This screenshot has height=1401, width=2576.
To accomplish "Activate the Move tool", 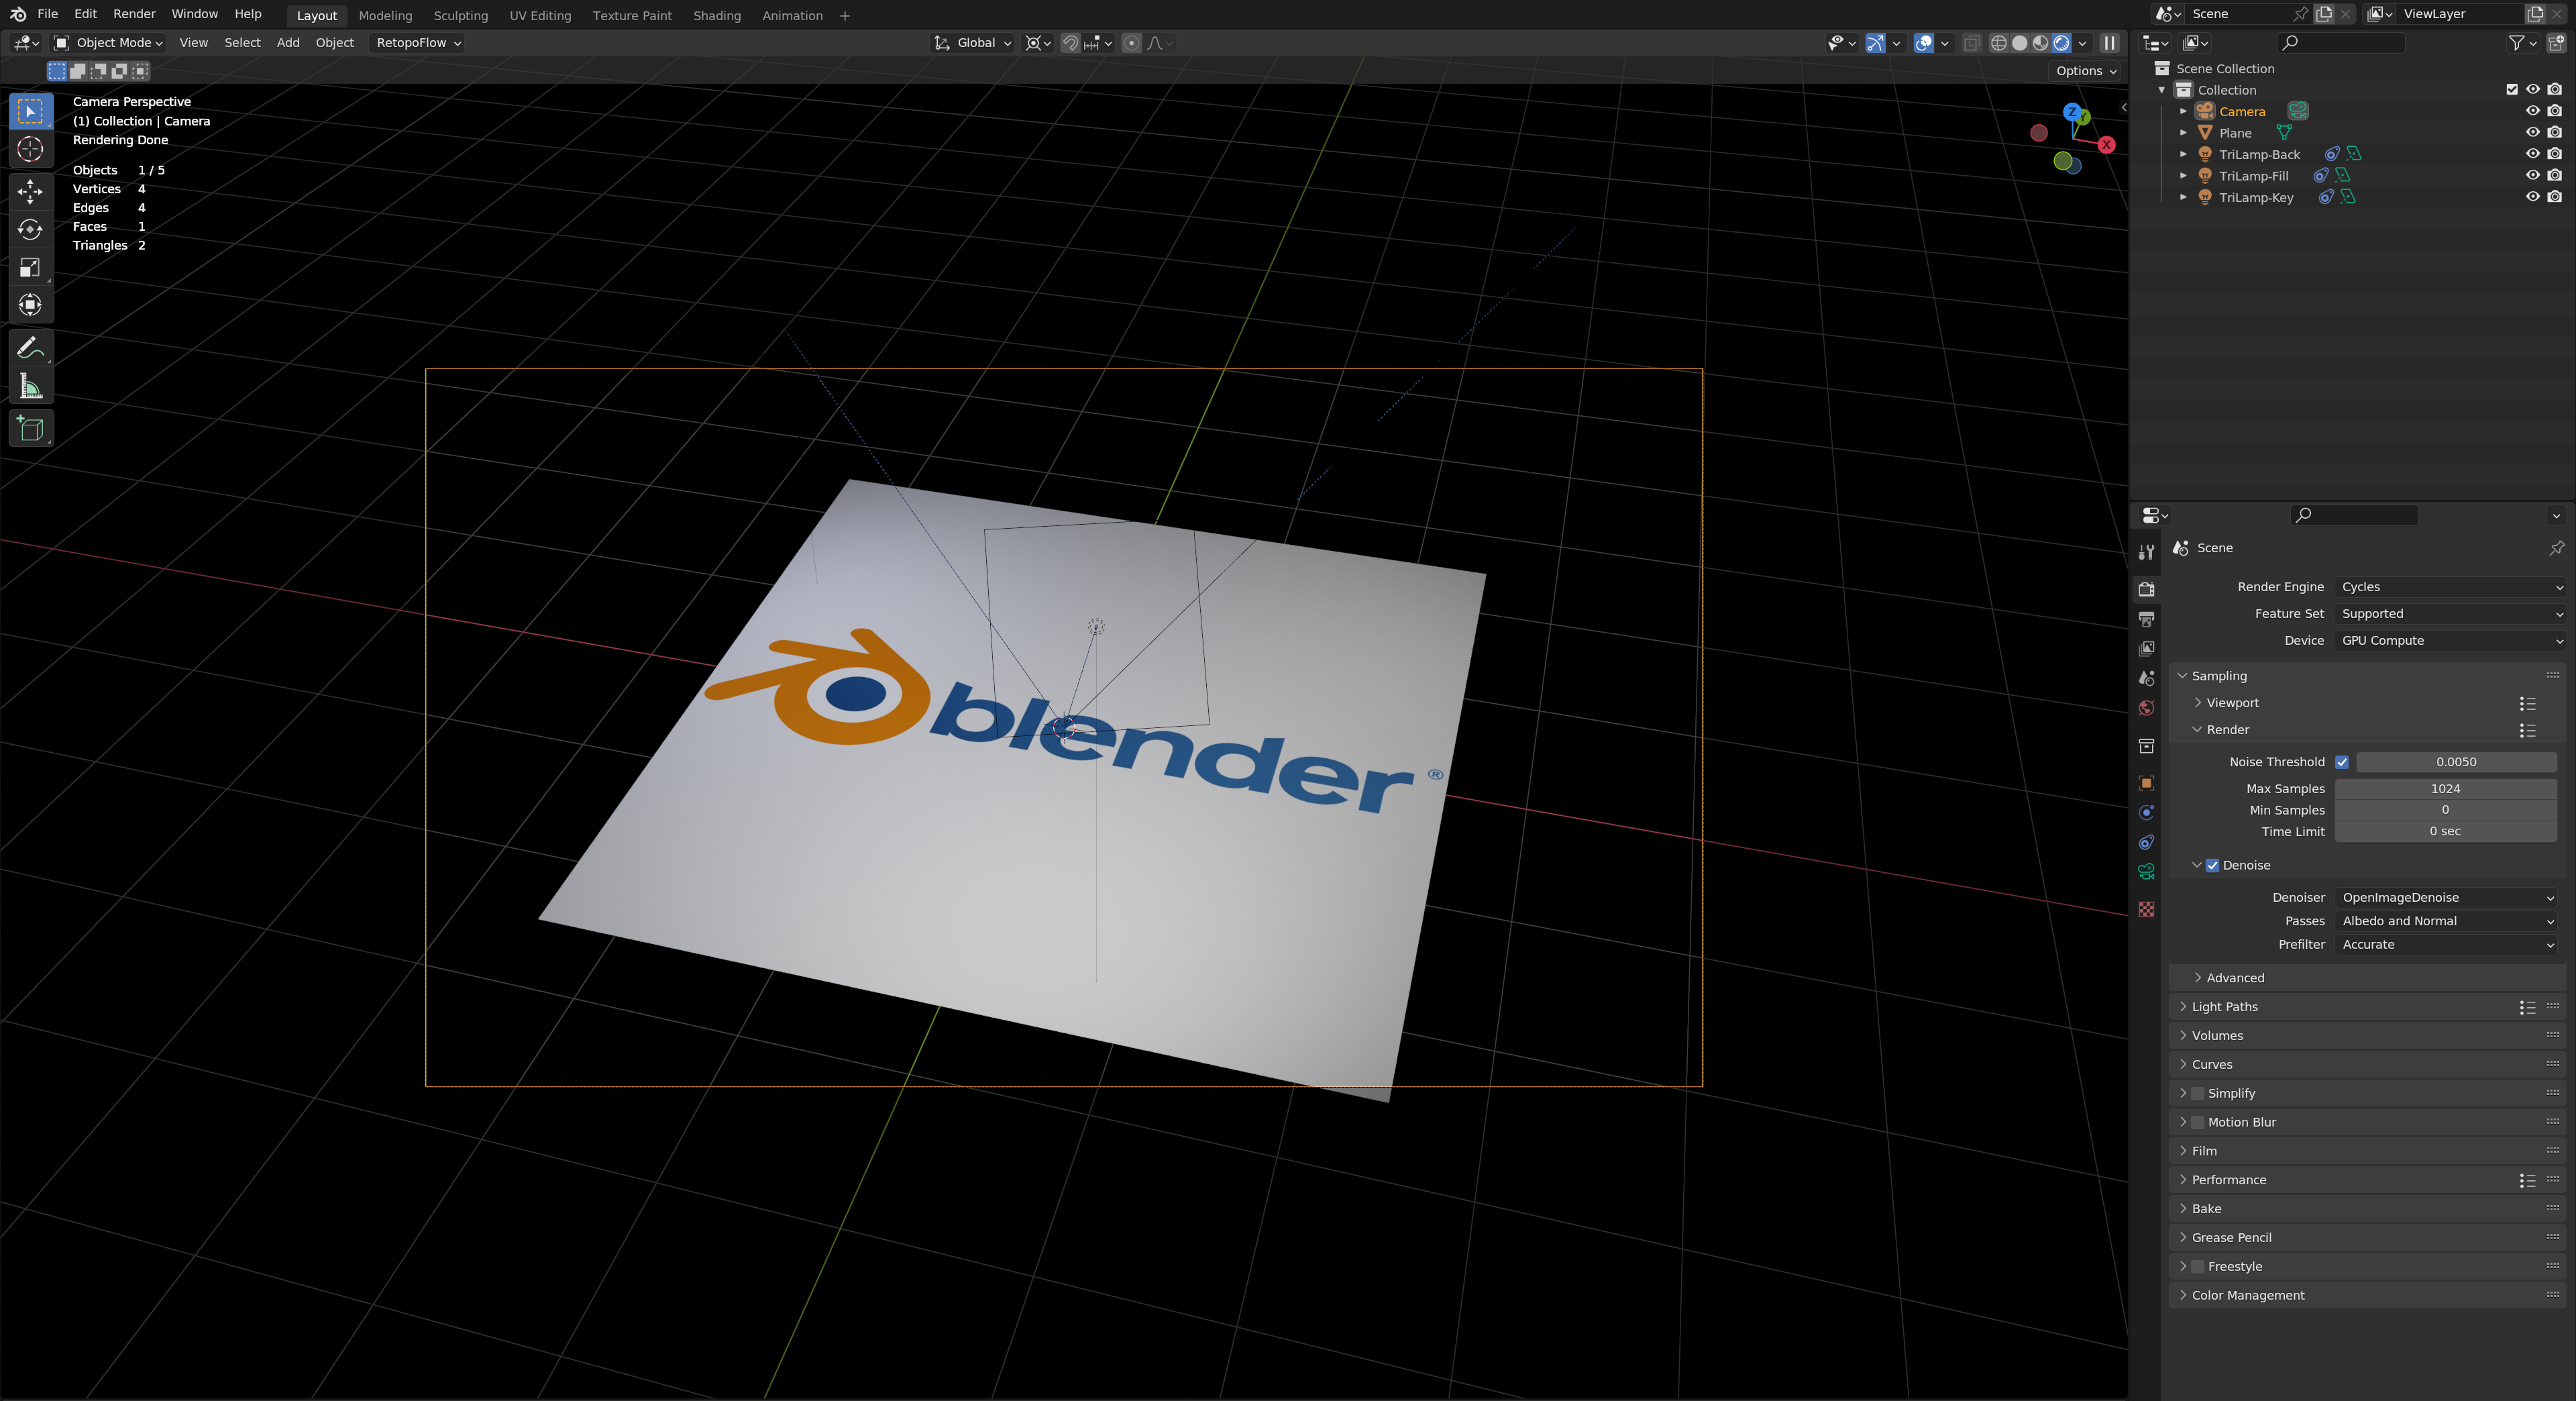I will [x=30, y=191].
